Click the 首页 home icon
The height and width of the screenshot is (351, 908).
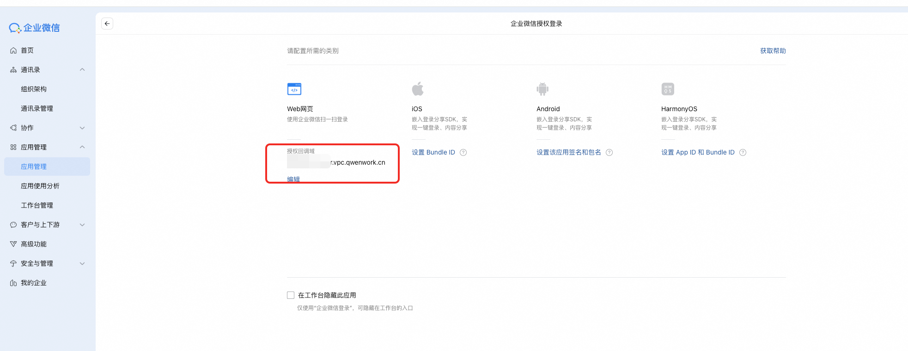click(x=13, y=51)
